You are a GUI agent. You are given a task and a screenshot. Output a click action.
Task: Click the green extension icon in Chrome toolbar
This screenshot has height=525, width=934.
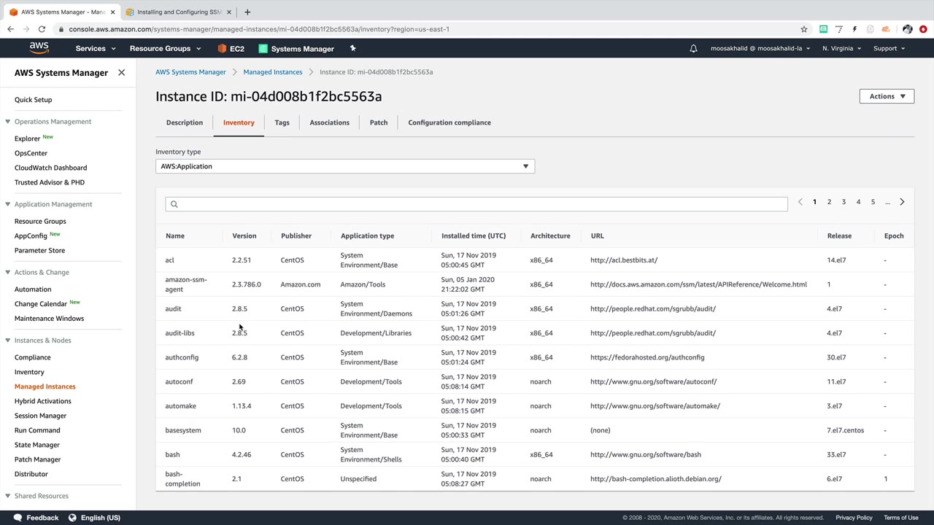tap(823, 29)
